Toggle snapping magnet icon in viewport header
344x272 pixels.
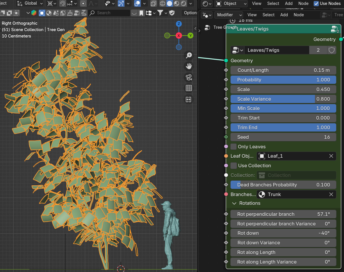(x=63, y=3)
